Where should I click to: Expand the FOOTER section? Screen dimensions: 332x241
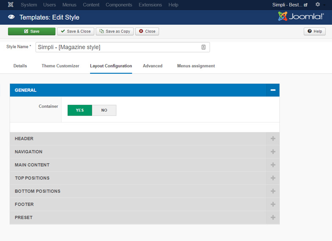[273, 204]
